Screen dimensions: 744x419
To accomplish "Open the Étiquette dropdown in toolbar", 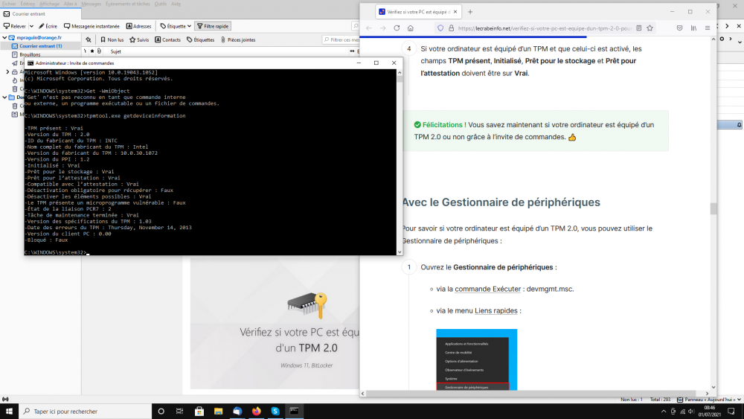I will (x=176, y=26).
